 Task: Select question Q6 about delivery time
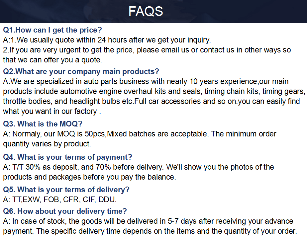click(65, 211)
